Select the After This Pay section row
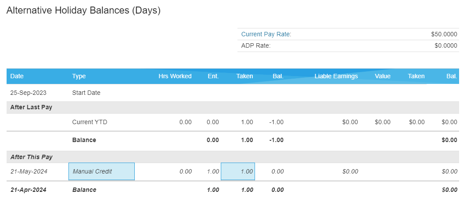The width and height of the screenshot is (467, 198). 233,157
